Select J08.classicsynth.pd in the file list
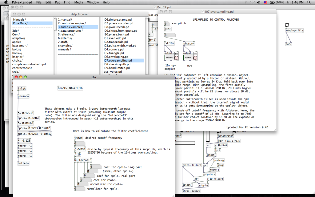Image resolution: width=315 pixels, height=197 pixels. (117, 64)
